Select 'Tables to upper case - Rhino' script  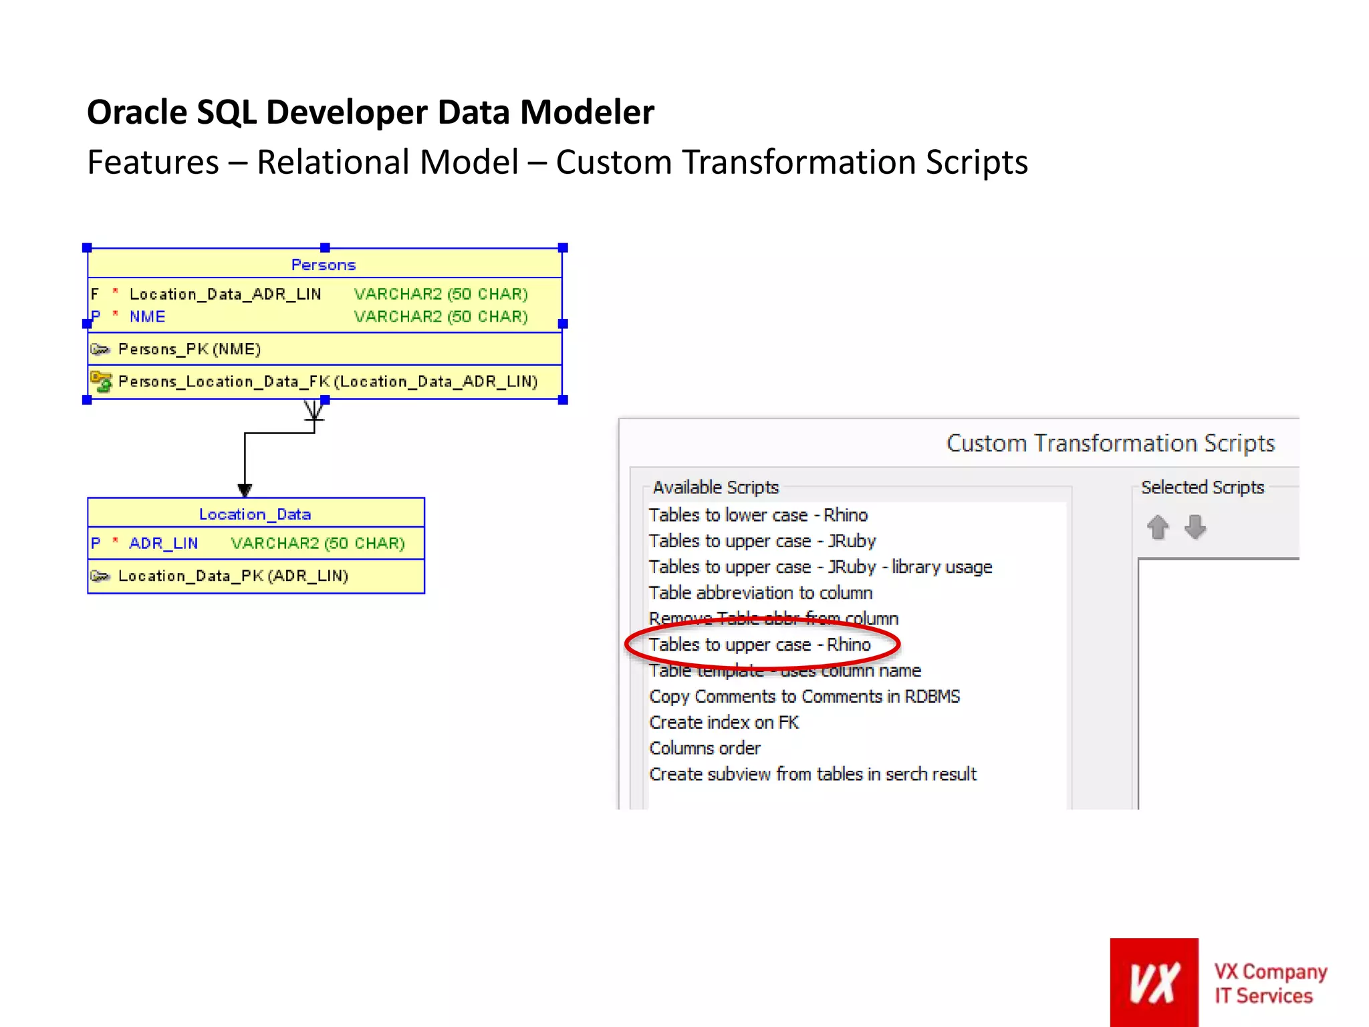point(759,645)
